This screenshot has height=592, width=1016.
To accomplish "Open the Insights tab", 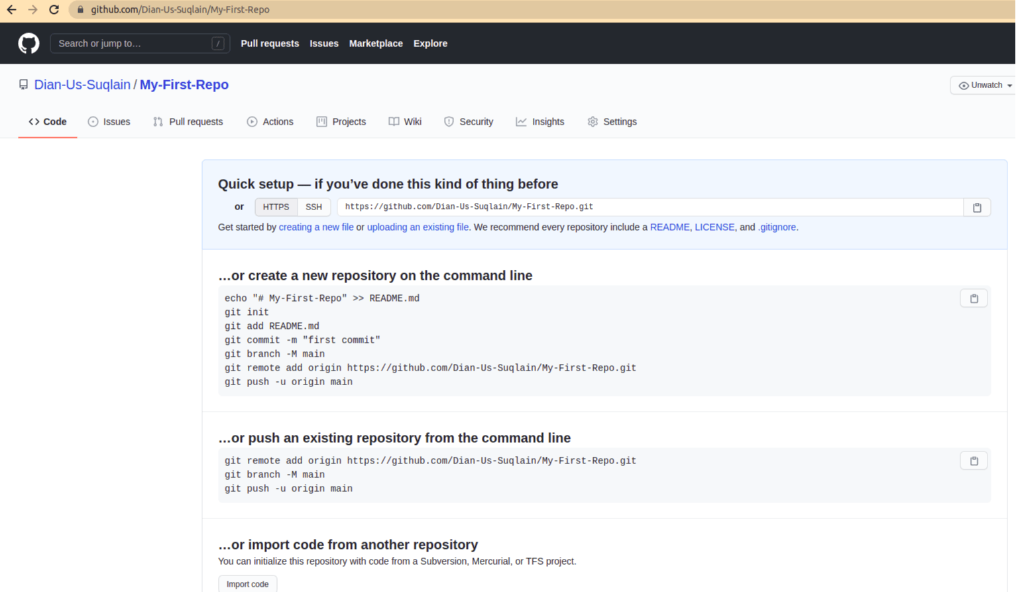I will point(540,122).
